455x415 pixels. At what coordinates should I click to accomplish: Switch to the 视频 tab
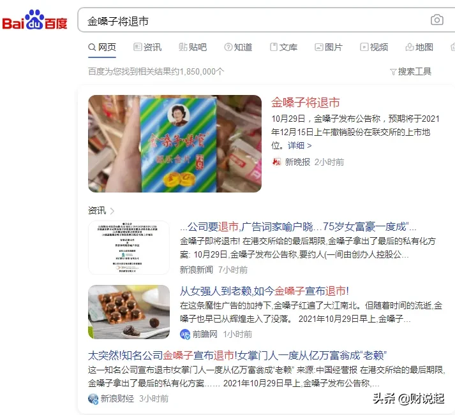point(374,47)
